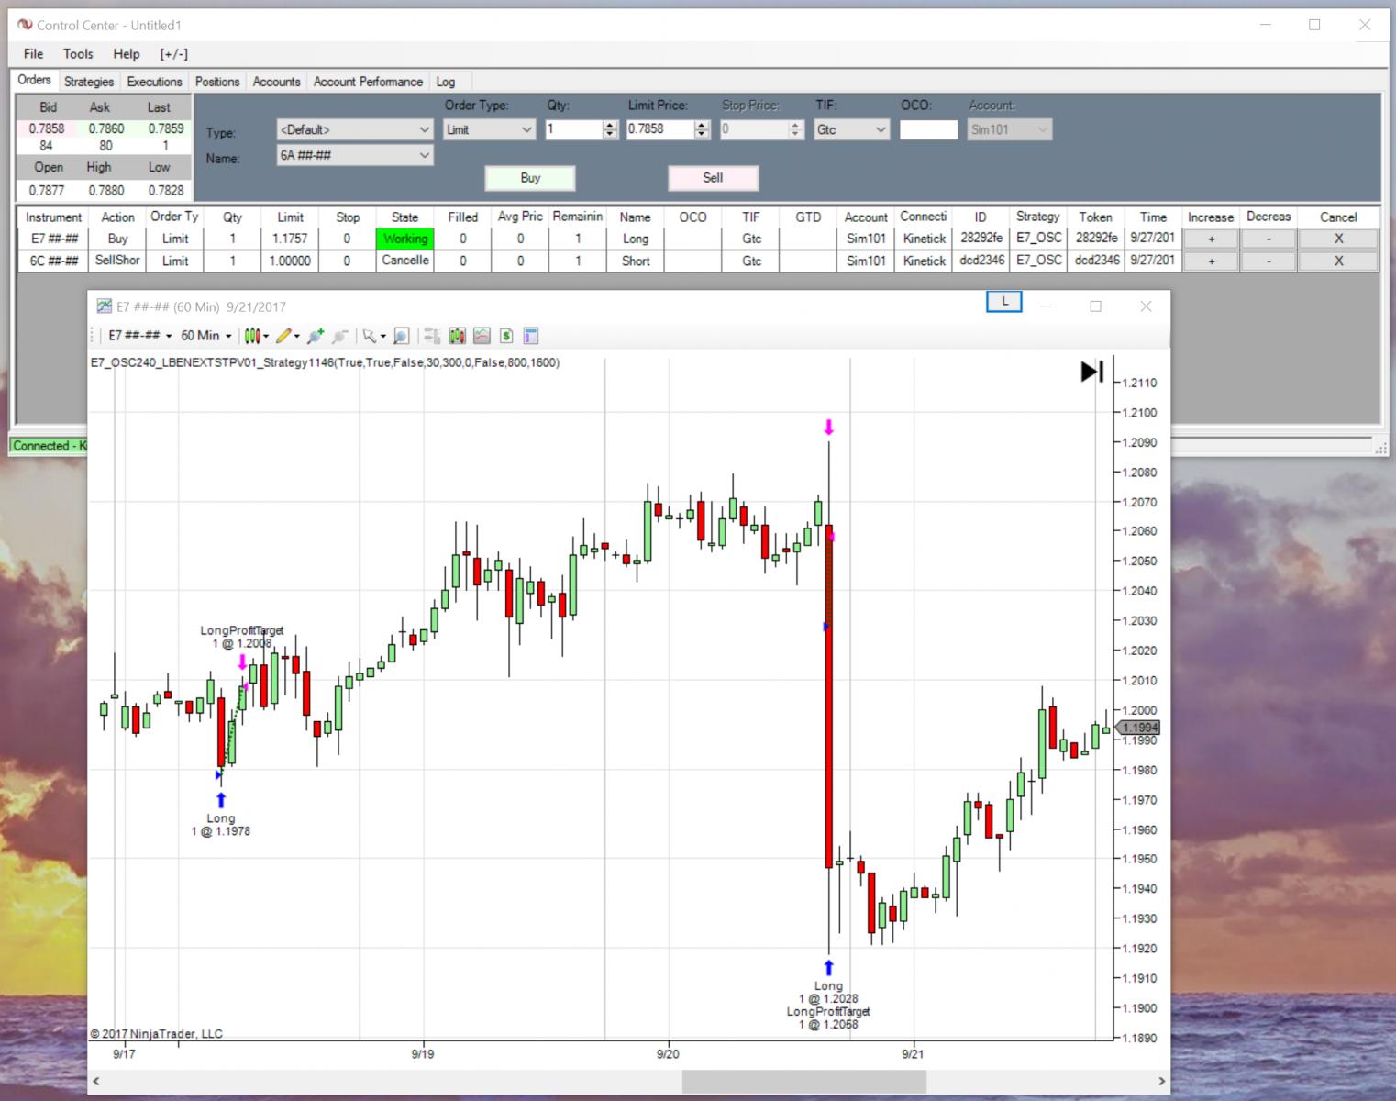1396x1101 pixels.
Task: Open the cursor type dropdown arrow
Action: [382, 337]
